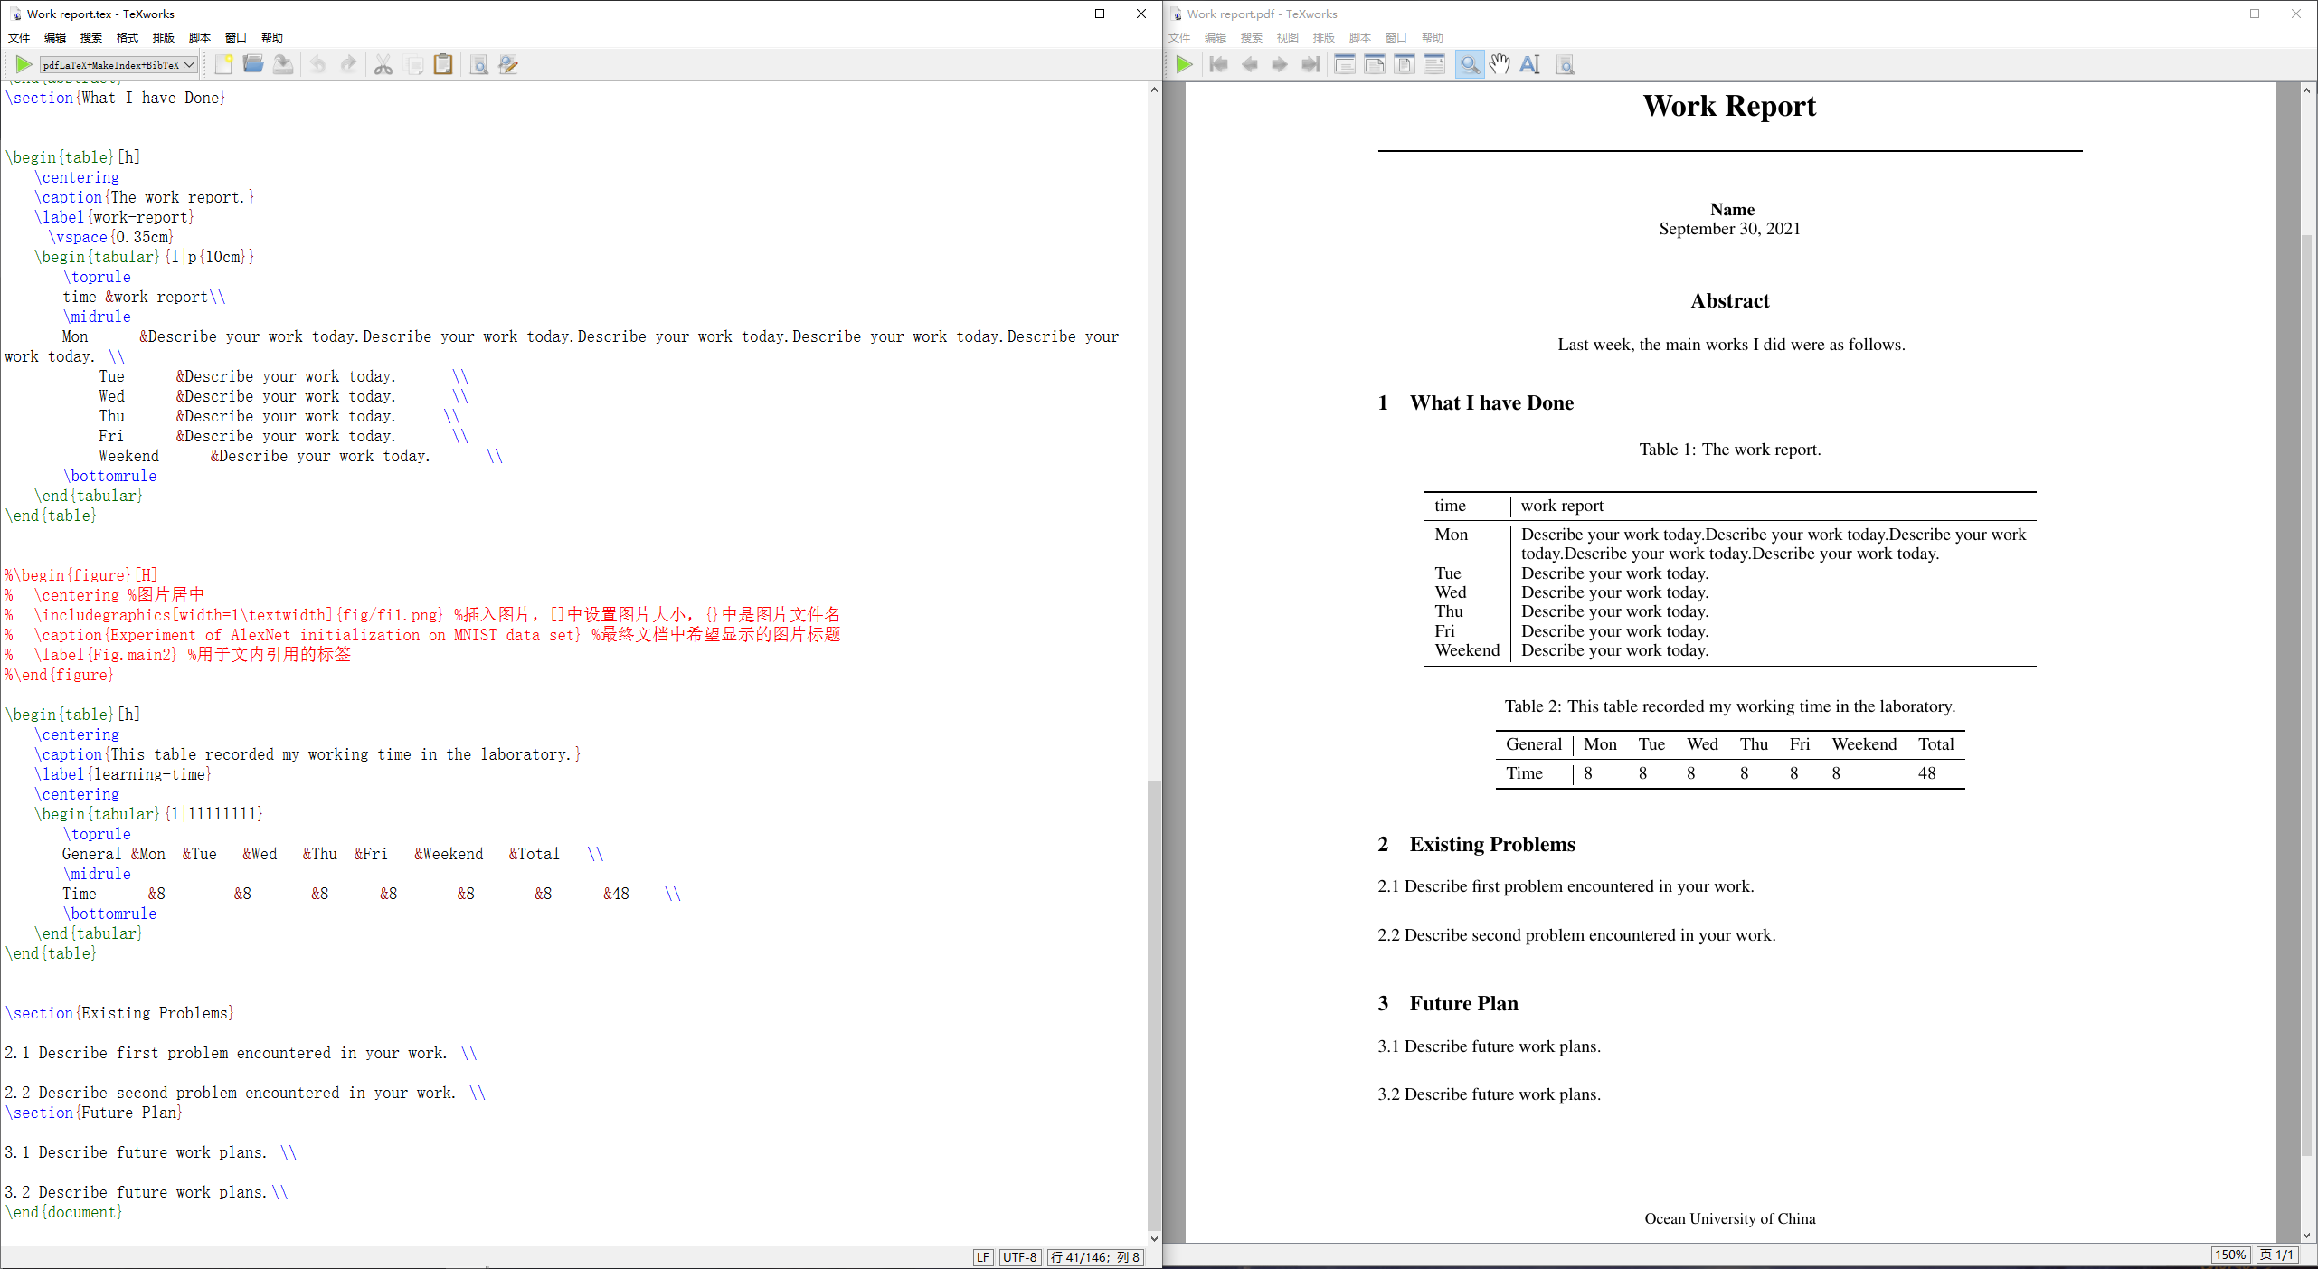
Task: Click the Open file folder icon
Action: pyautogui.click(x=253, y=64)
